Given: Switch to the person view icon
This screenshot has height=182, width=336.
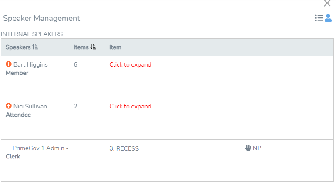Looking at the screenshot, I should click(328, 18).
